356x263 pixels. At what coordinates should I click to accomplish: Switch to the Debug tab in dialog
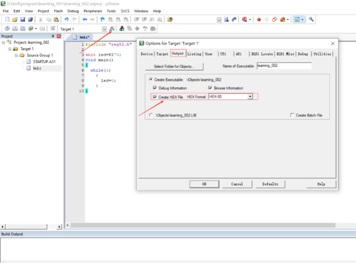pos(303,54)
